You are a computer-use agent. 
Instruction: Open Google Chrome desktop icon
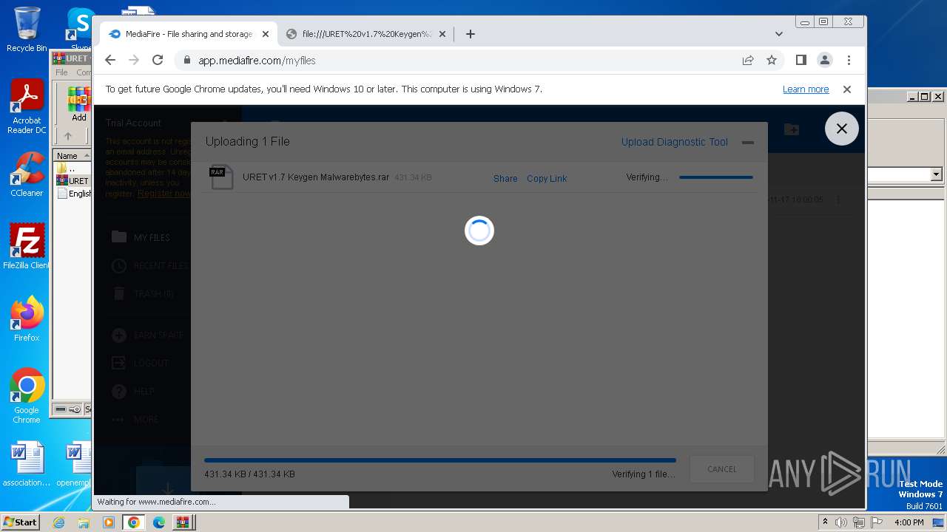click(27, 396)
